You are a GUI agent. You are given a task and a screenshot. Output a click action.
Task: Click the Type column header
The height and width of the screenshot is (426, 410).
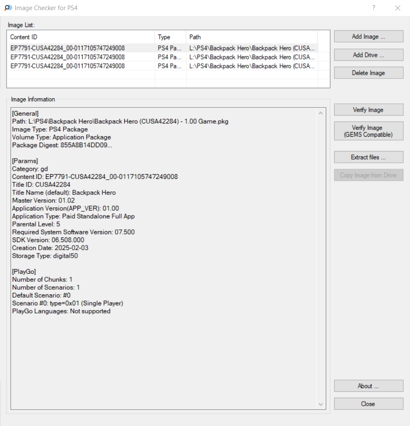[x=170, y=37]
